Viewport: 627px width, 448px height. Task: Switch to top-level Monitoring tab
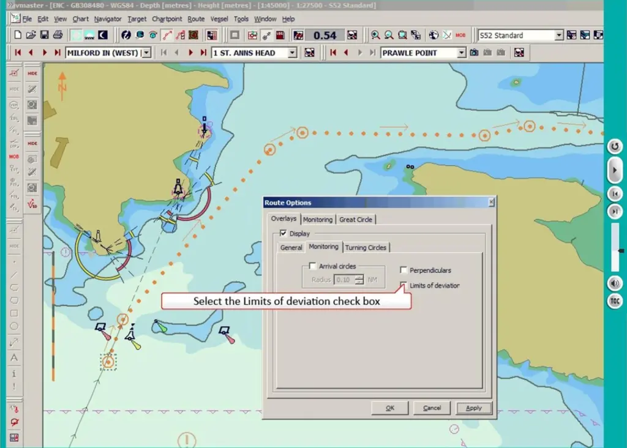tap(318, 219)
